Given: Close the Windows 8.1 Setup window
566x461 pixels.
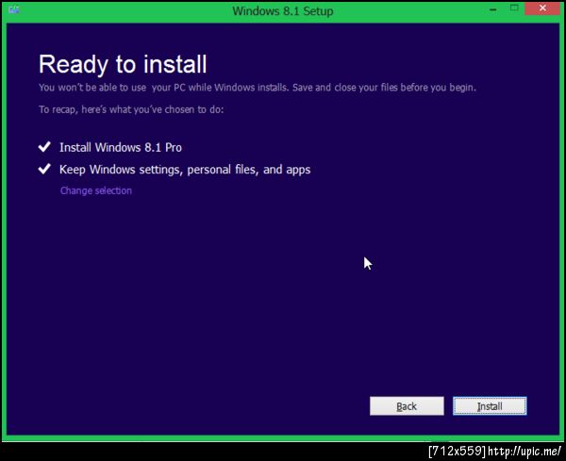Looking at the screenshot, I should click(543, 8).
